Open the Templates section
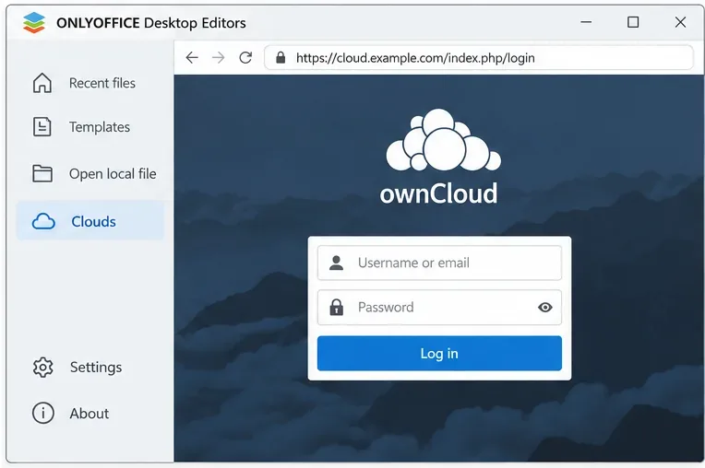Image resolution: width=705 pixels, height=468 pixels. click(x=90, y=127)
